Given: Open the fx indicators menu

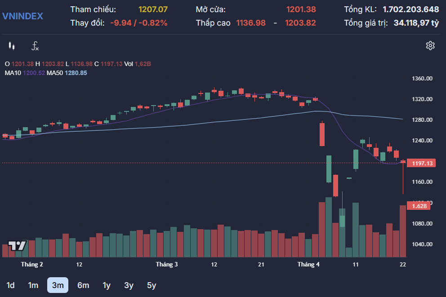Looking at the screenshot, I should pos(35,46).
